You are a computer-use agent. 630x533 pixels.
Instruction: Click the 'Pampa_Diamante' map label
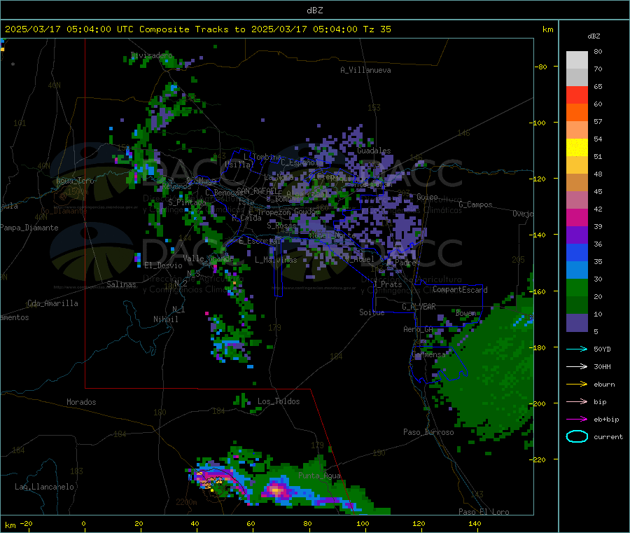click(x=29, y=228)
